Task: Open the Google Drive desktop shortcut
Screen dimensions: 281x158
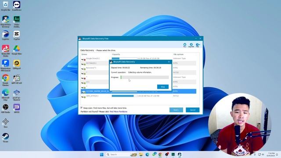Action: [x=17, y=50]
